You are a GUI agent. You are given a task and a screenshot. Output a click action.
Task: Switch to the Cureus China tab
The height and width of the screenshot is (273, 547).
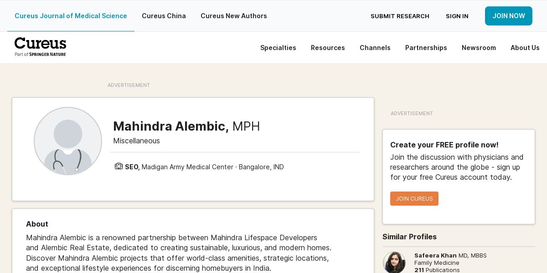tap(164, 16)
